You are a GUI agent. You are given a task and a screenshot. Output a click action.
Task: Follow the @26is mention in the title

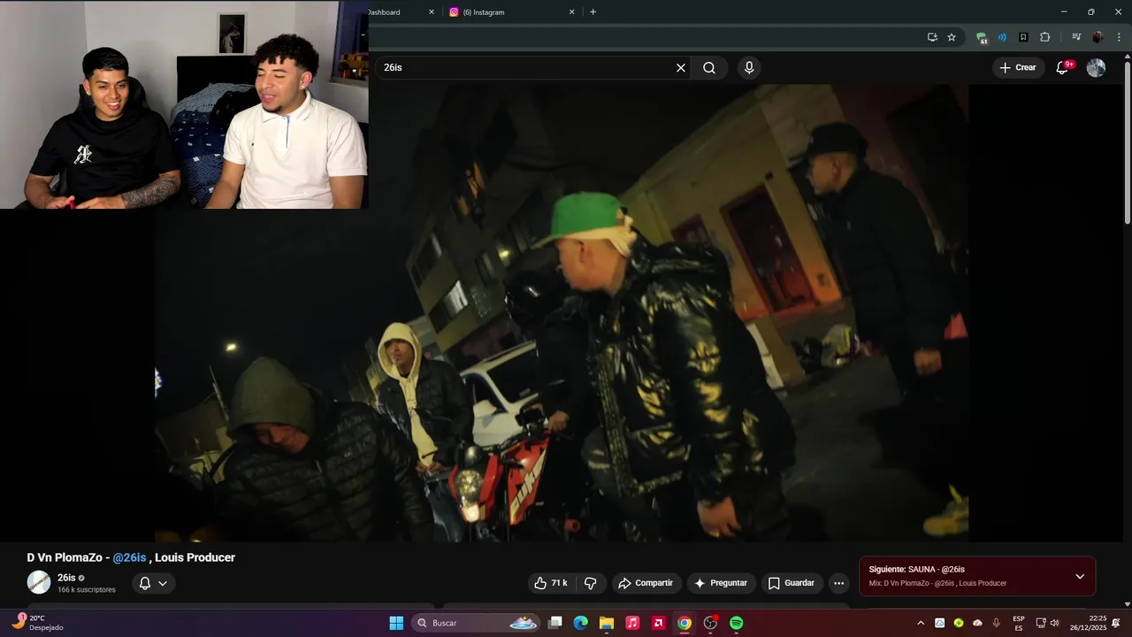pyautogui.click(x=129, y=557)
